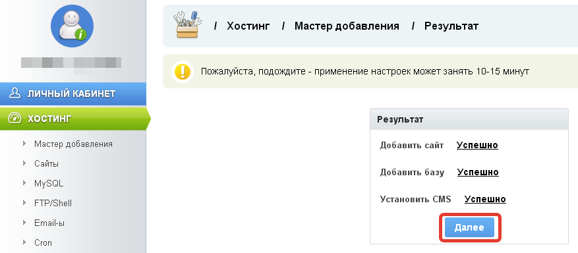This screenshot has width=578, height=253.
Task: Open Email-ы in the sidebar
Action: 49,223
